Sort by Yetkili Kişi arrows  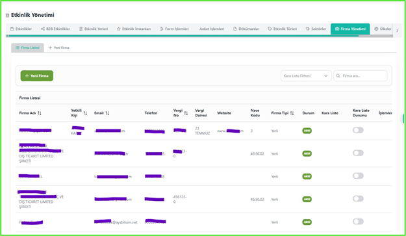85,113
